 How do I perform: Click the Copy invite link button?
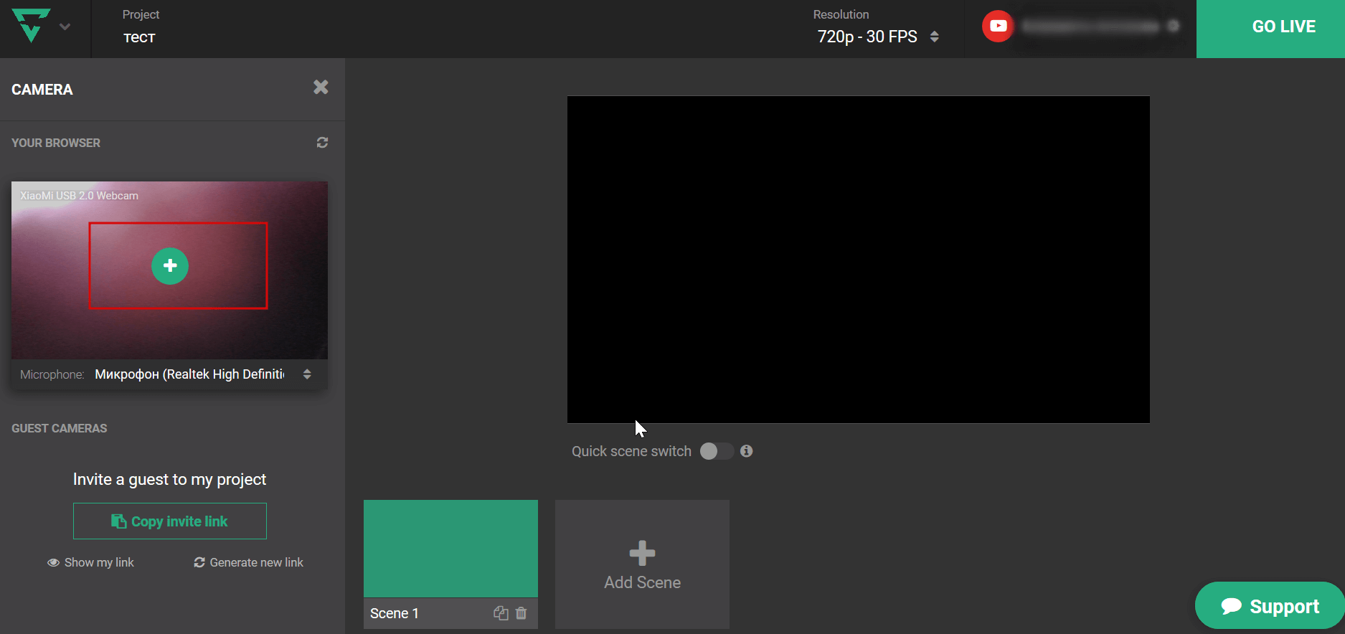(170, 521)
